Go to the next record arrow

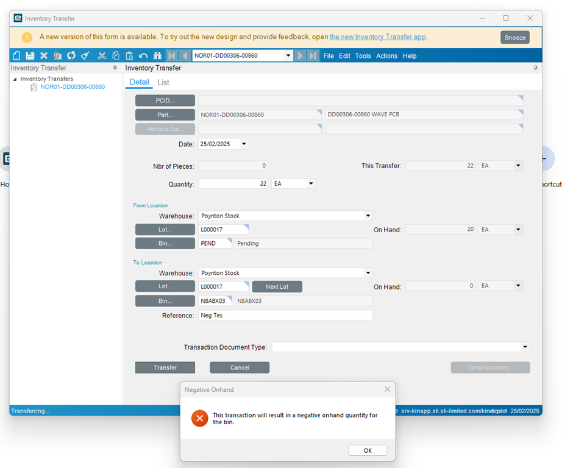[301, 55]
